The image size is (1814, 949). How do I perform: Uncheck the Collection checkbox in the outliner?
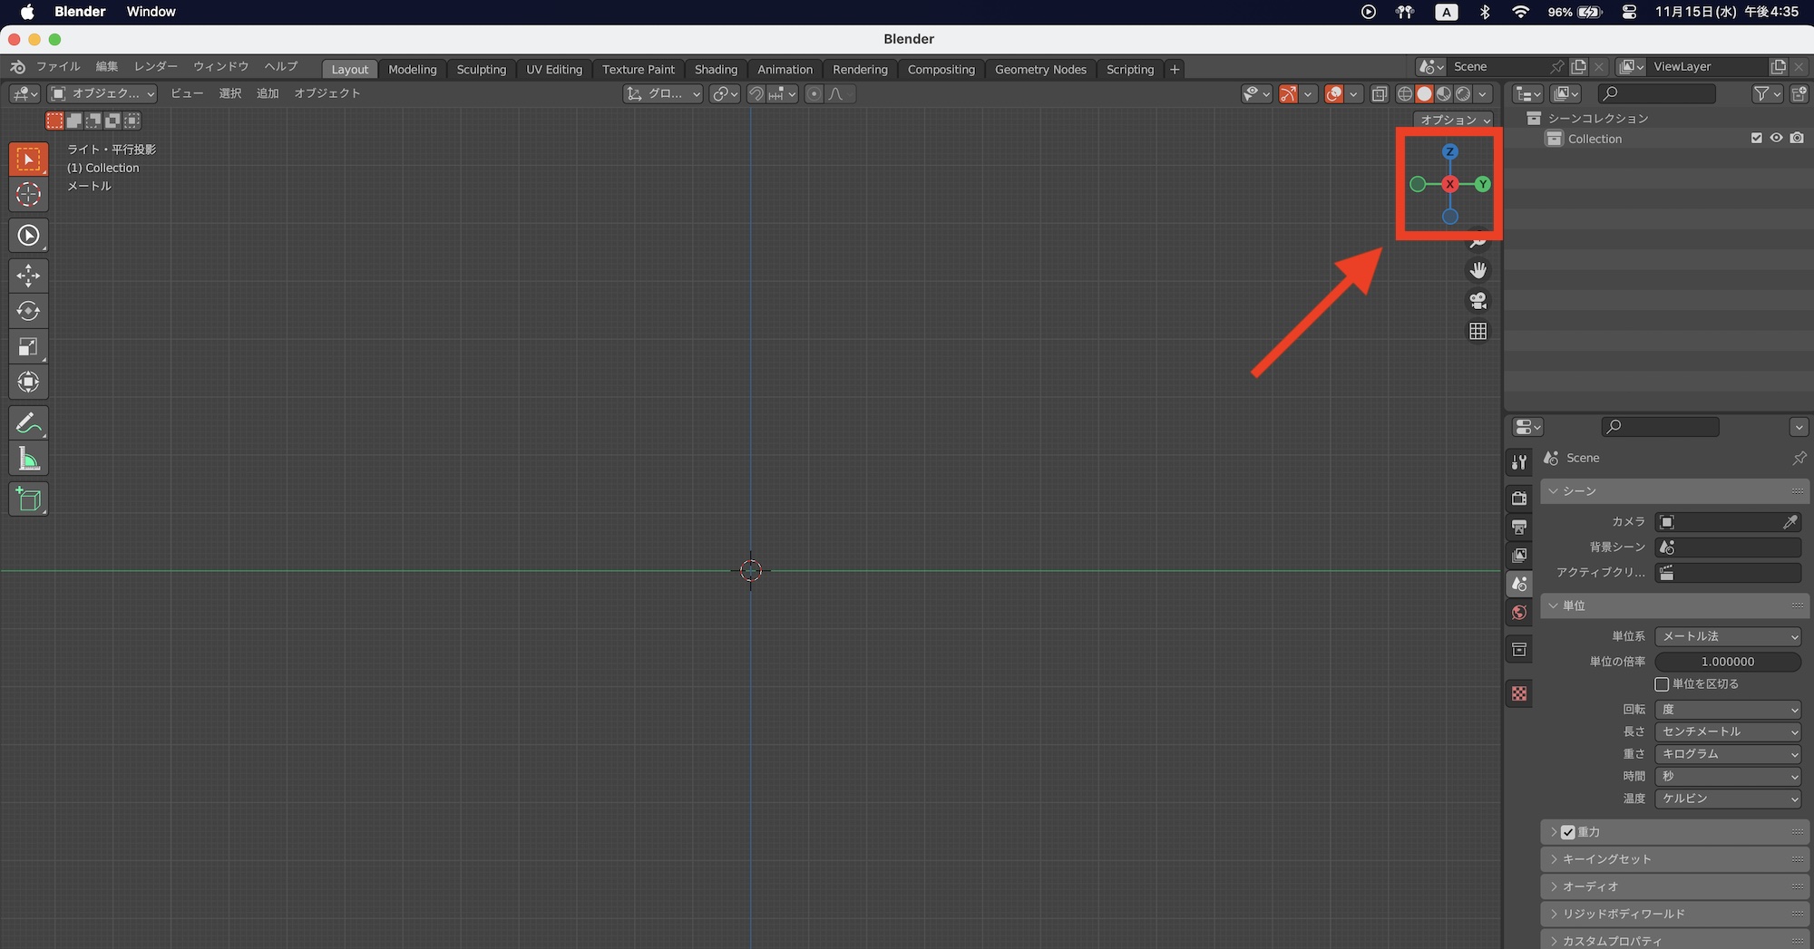coord(1757,138)
